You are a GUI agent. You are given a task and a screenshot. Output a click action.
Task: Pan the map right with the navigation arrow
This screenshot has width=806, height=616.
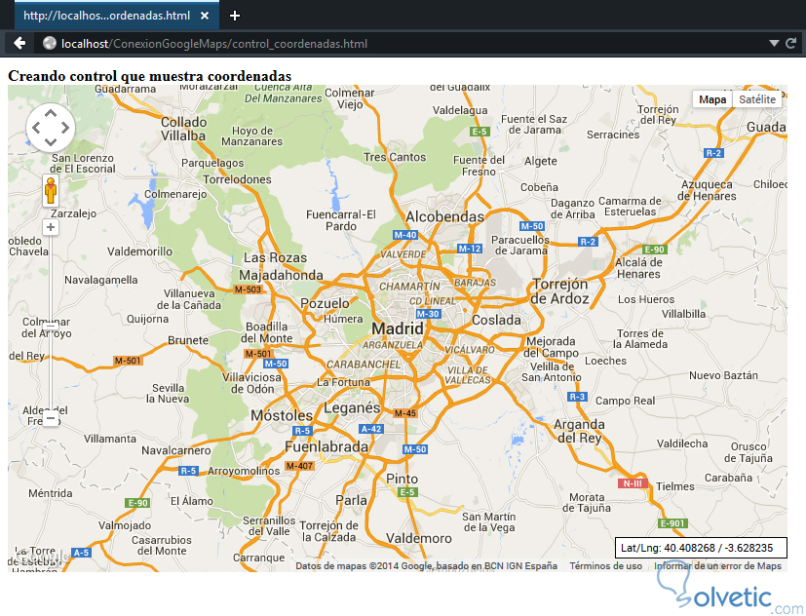(65, 128)
